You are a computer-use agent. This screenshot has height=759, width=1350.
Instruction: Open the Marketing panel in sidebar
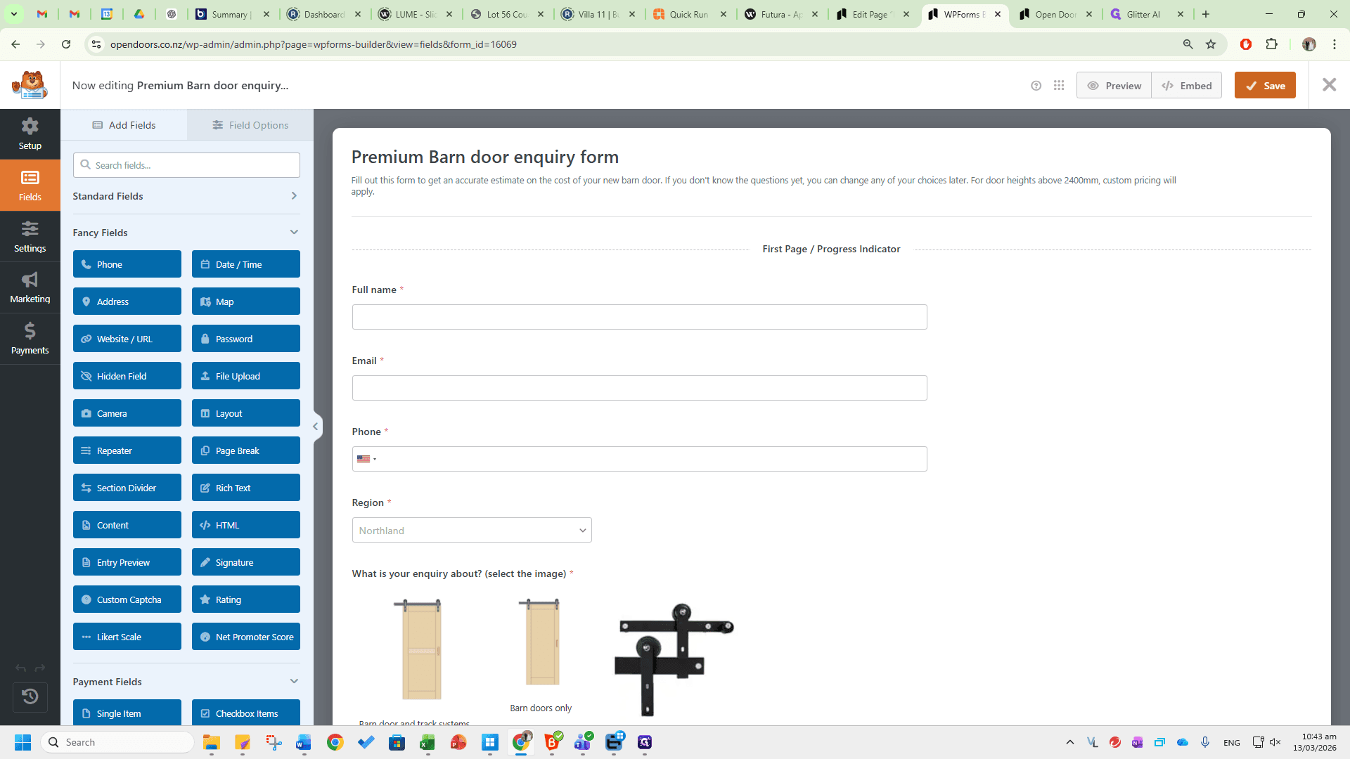pyautogui.click(x=30, y=287)
